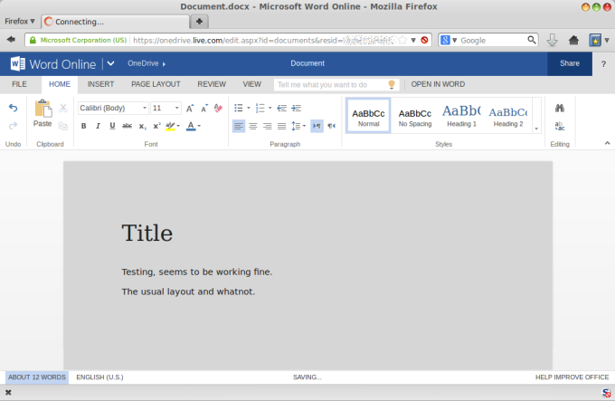Grow the font size
This screenshot has width=615, height=401.
(x=190, y=108)
